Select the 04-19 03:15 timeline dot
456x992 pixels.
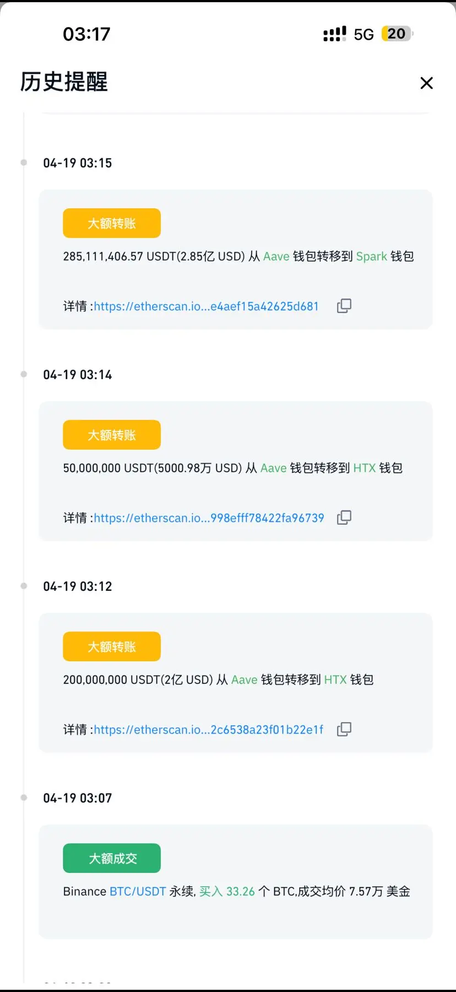click(x=24, y=163)
